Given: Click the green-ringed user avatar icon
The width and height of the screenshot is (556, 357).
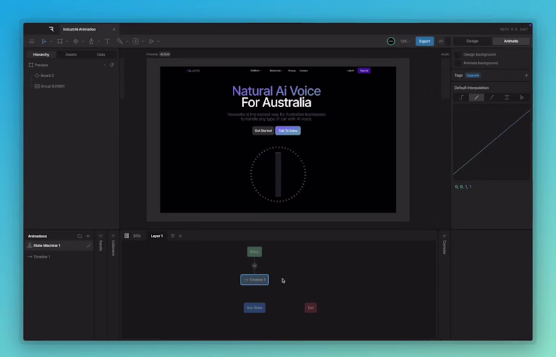Looking at the screenshot, I should tap(391, 42).
